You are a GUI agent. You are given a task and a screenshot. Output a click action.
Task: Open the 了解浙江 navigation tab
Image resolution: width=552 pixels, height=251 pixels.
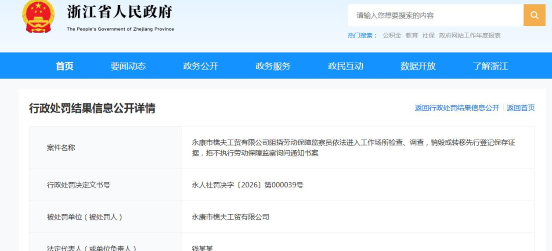coord(491,66)
